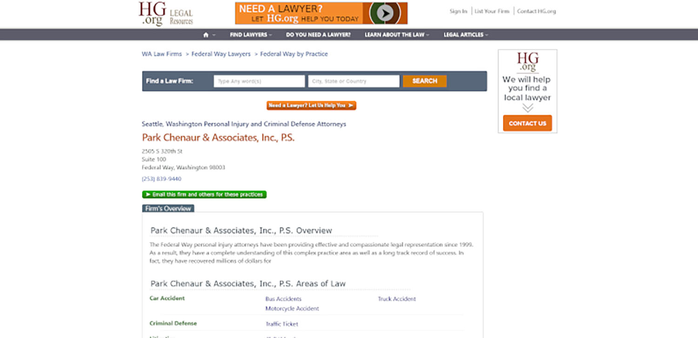Click the Contact Us sidebar button
The width and height of the screenshot is (698, 338).
coord(527,123)
